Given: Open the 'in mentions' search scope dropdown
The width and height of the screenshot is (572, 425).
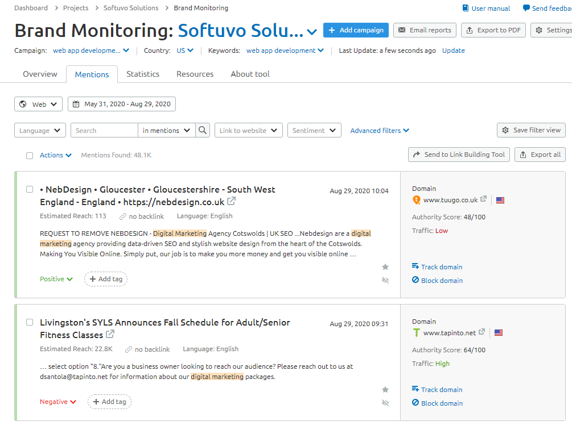Looking at the screenshot, I should point(167,130).
